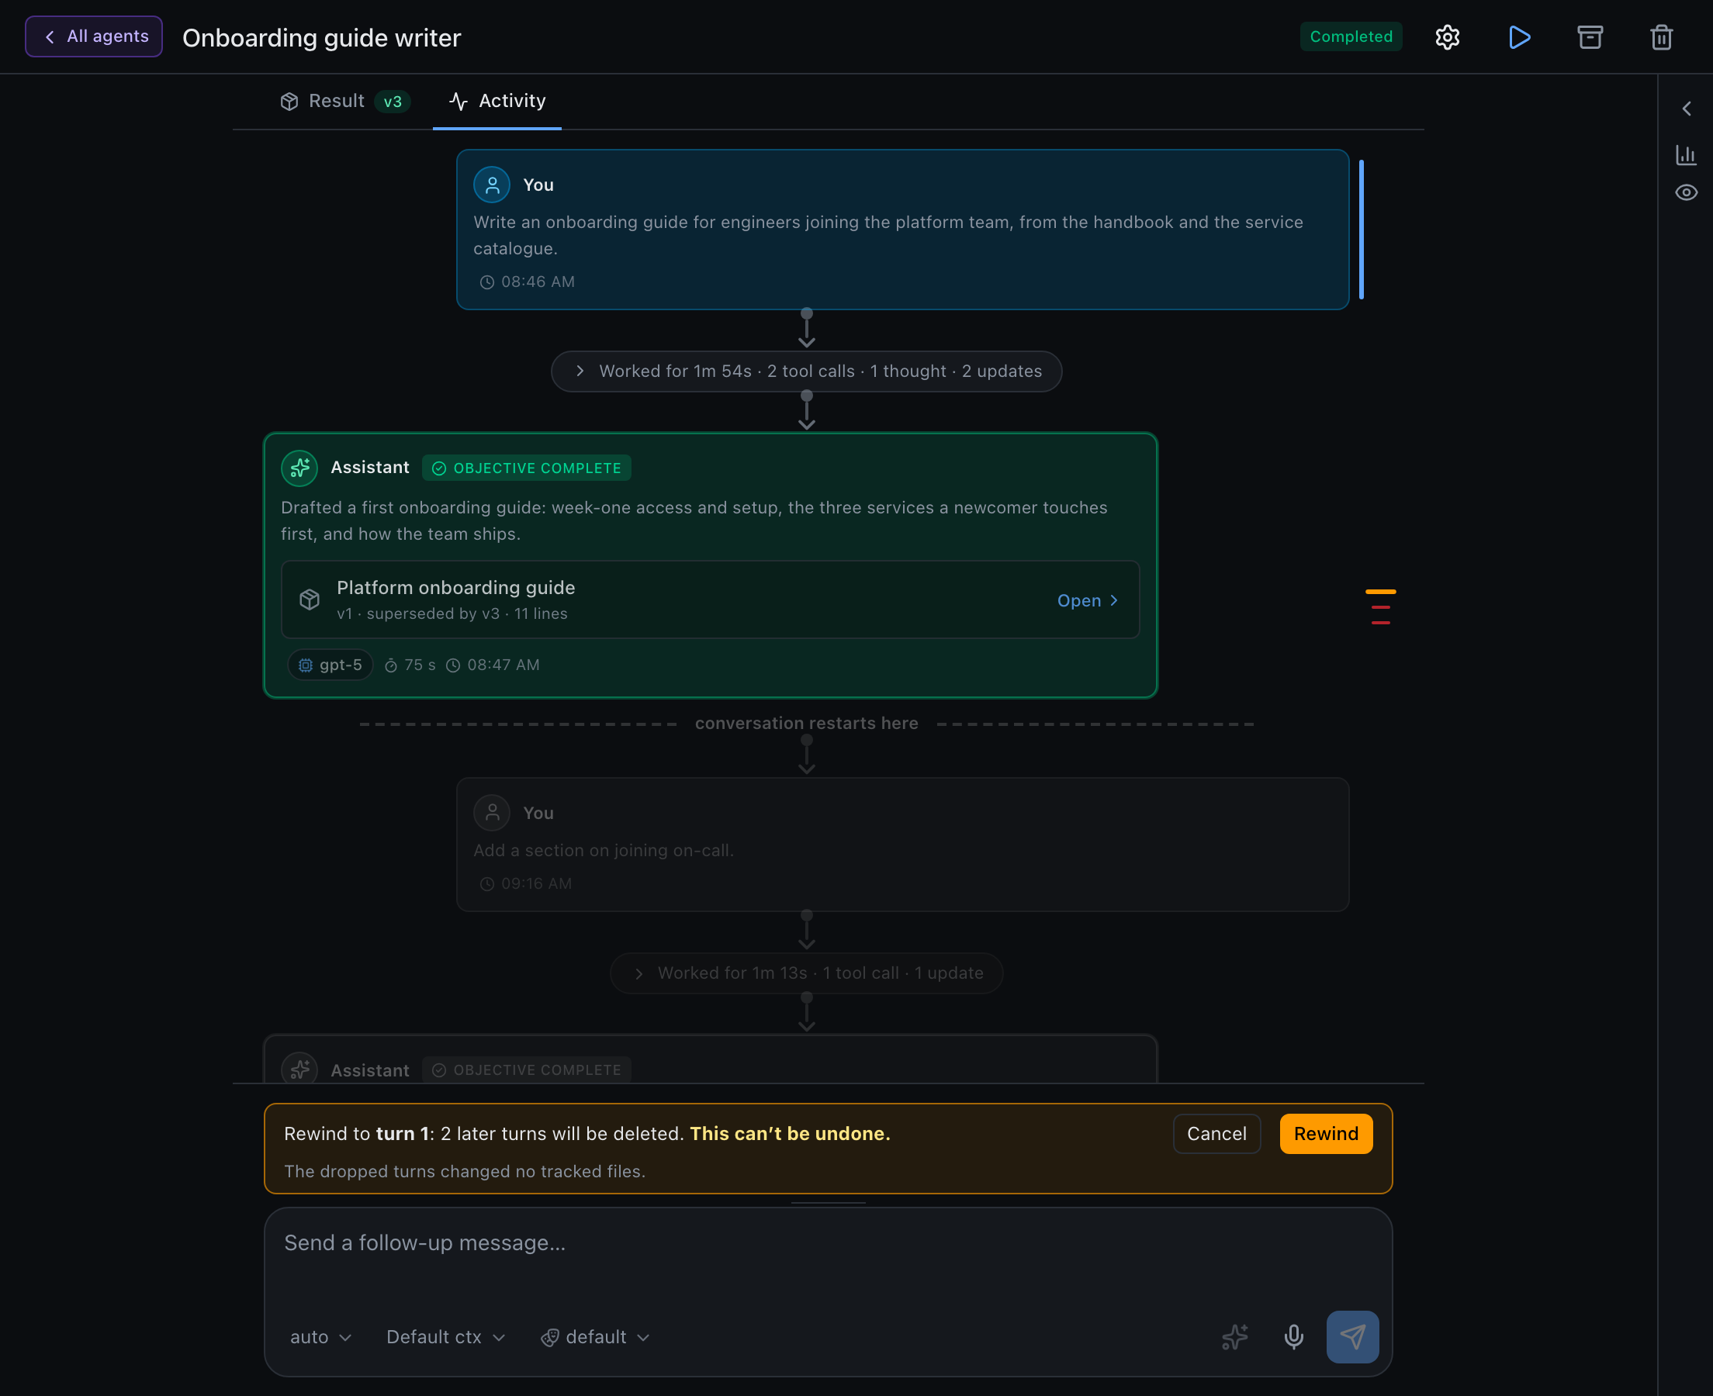Click the blue scroll indicator beside the first message
The width and height of the screenshot is (1713, 1396).
[x=1361, y=230]
